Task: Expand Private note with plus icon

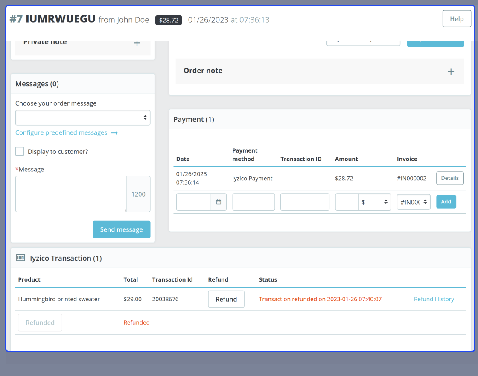Action: (x=137, y=43)
